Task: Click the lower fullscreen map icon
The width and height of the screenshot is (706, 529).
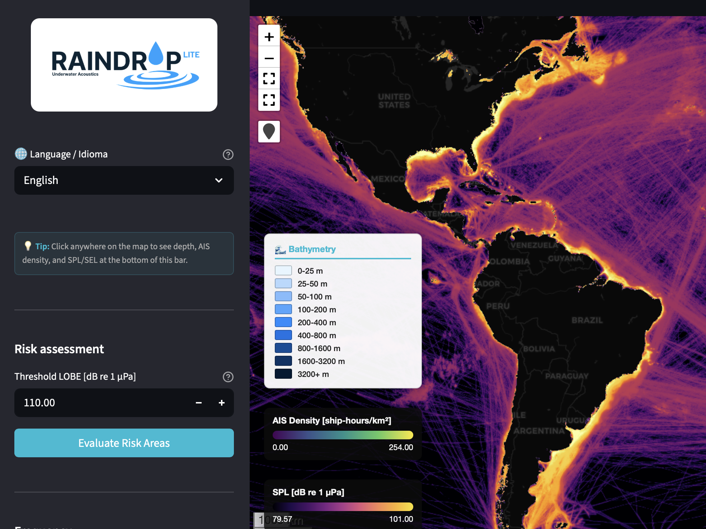Action: [269, 100]
